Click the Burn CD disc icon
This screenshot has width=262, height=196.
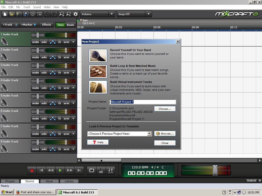coord(32,14)
